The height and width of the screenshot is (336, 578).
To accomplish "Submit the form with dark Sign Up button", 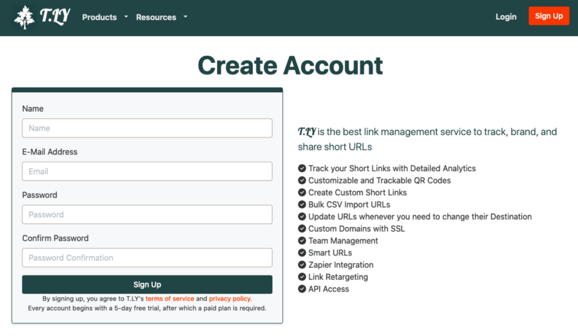I will (x=147, y=285).
